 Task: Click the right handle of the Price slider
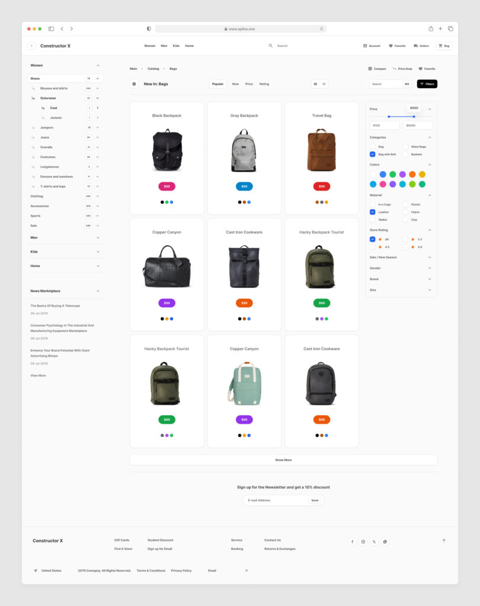click(414, 117)
